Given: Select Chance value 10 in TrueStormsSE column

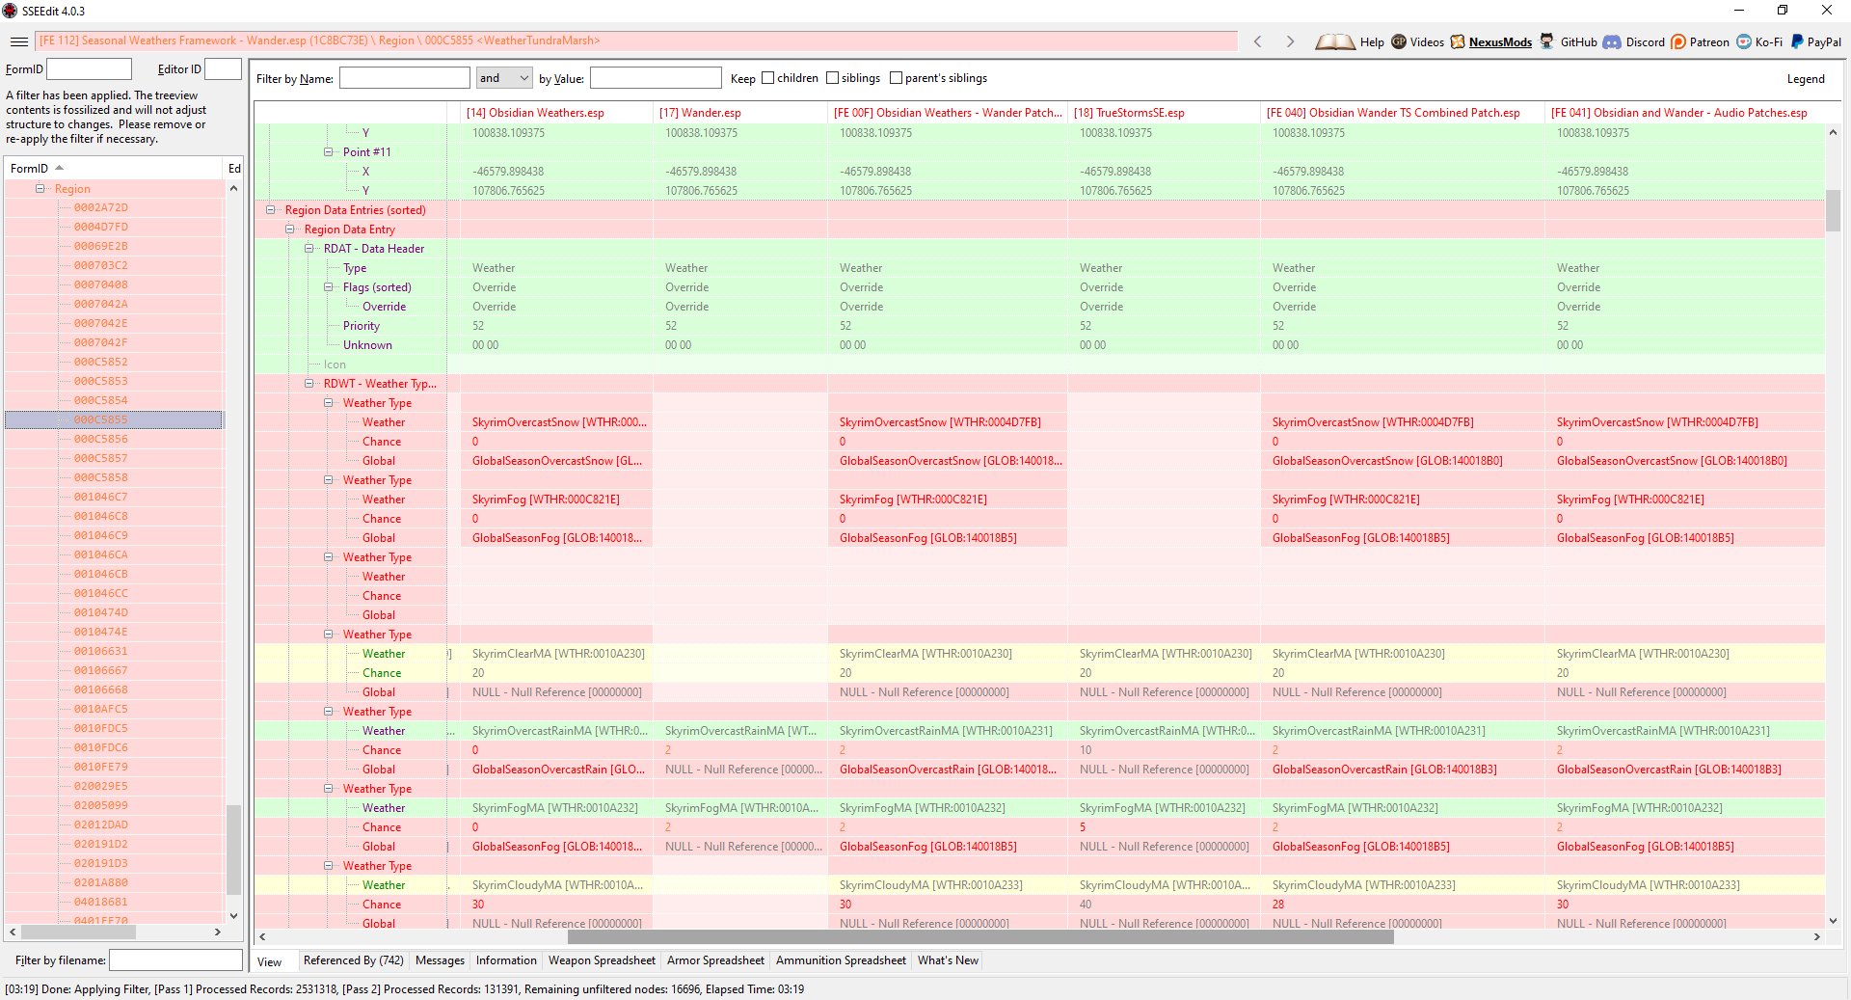Looking at the screenshot, I should (x=1086, y=750).
